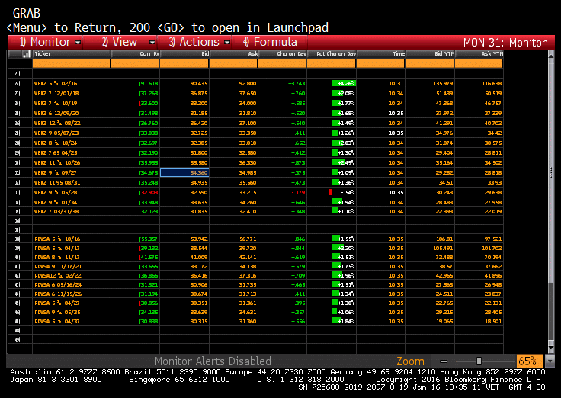Open the 3) Actions menu
Image resolution: width=561 pixels, height=398 pixels.
click(194, 42)
